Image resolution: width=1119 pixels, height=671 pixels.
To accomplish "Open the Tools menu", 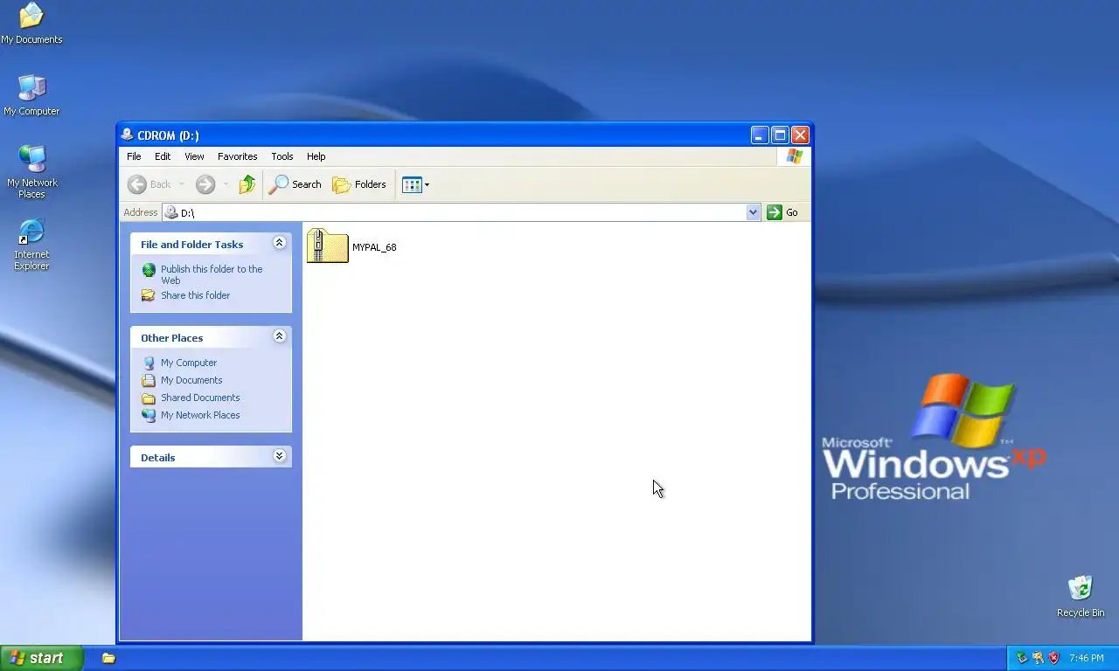I will (282, 156).
